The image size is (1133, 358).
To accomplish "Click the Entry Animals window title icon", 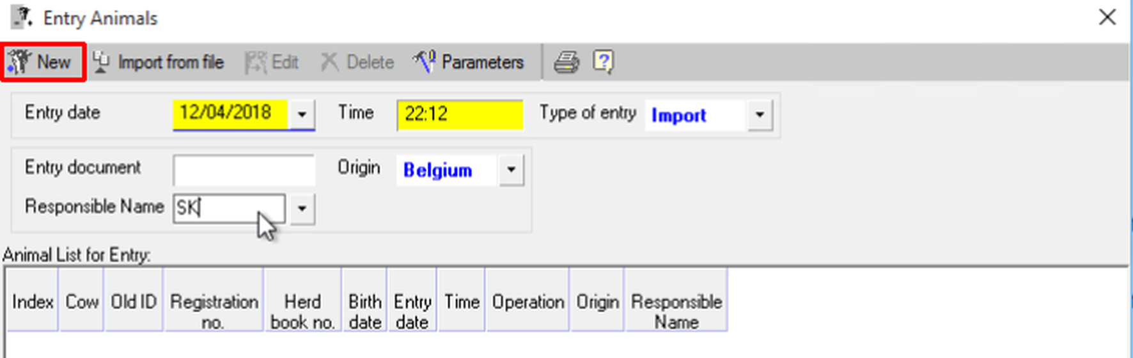I will point(21,17).
